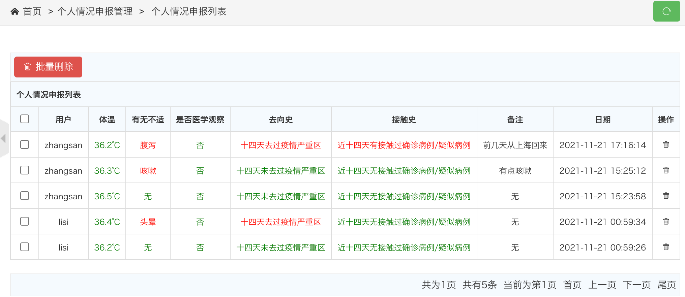Click the date 2021-11-21 15:25:12
685x297 pixels.
603,171
